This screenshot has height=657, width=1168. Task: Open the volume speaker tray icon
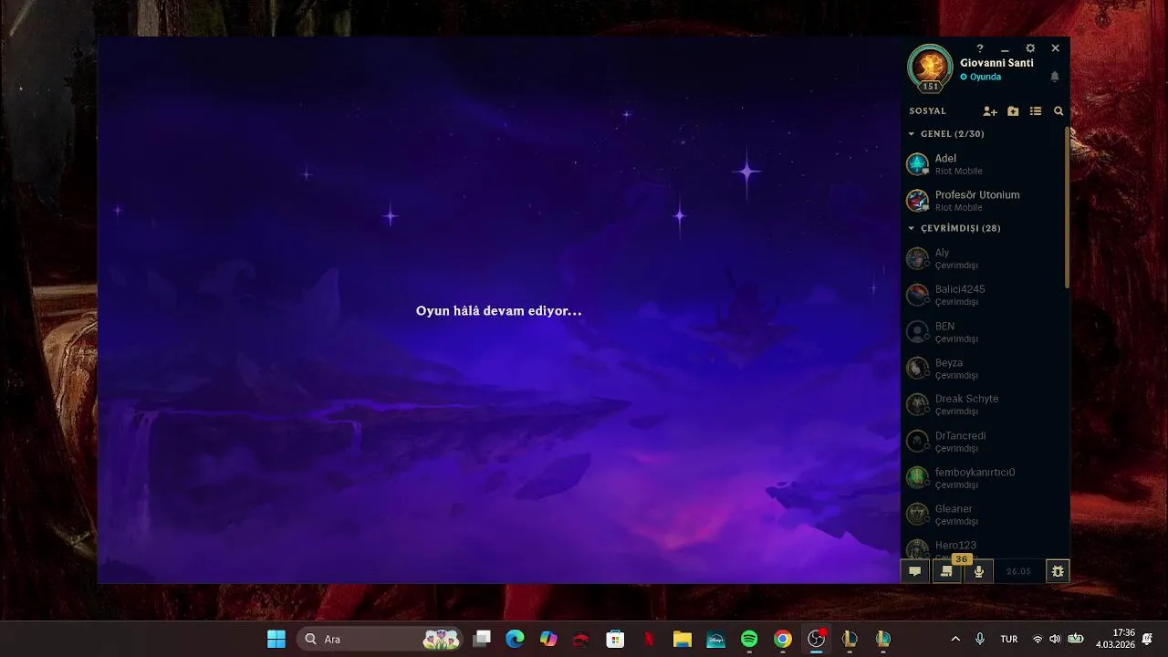pos(1056,639)
